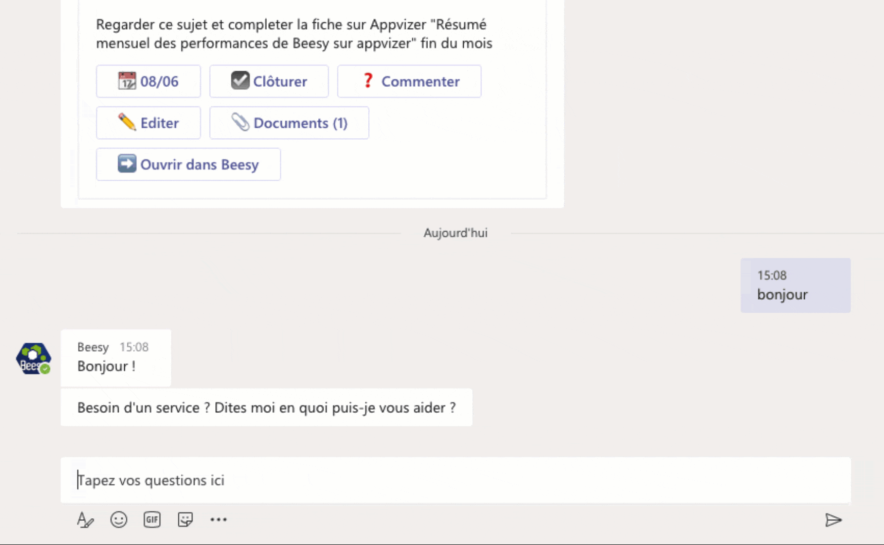This screenshot has height=545, width=884.
Task: Open the sticker picker
Action: pyautogui.click(x=185, y=520)
